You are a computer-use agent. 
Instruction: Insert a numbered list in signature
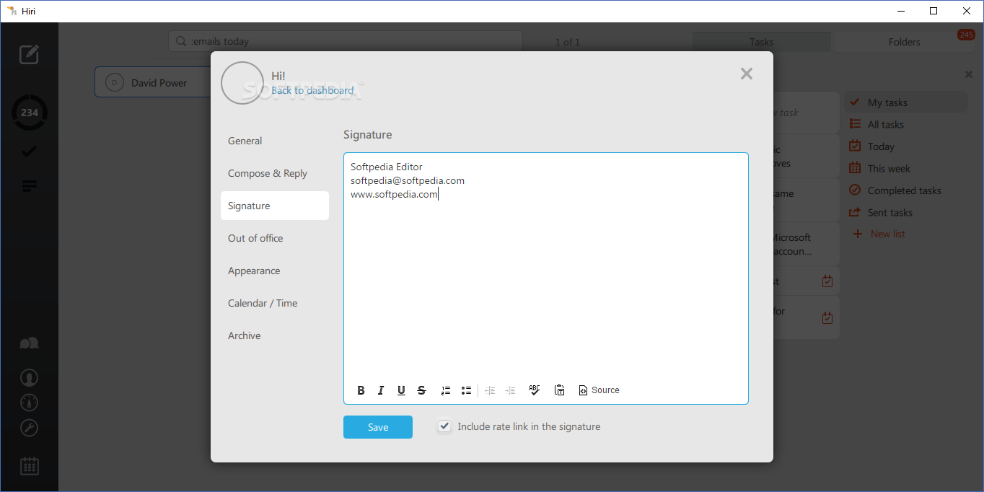tap(446, 390)
